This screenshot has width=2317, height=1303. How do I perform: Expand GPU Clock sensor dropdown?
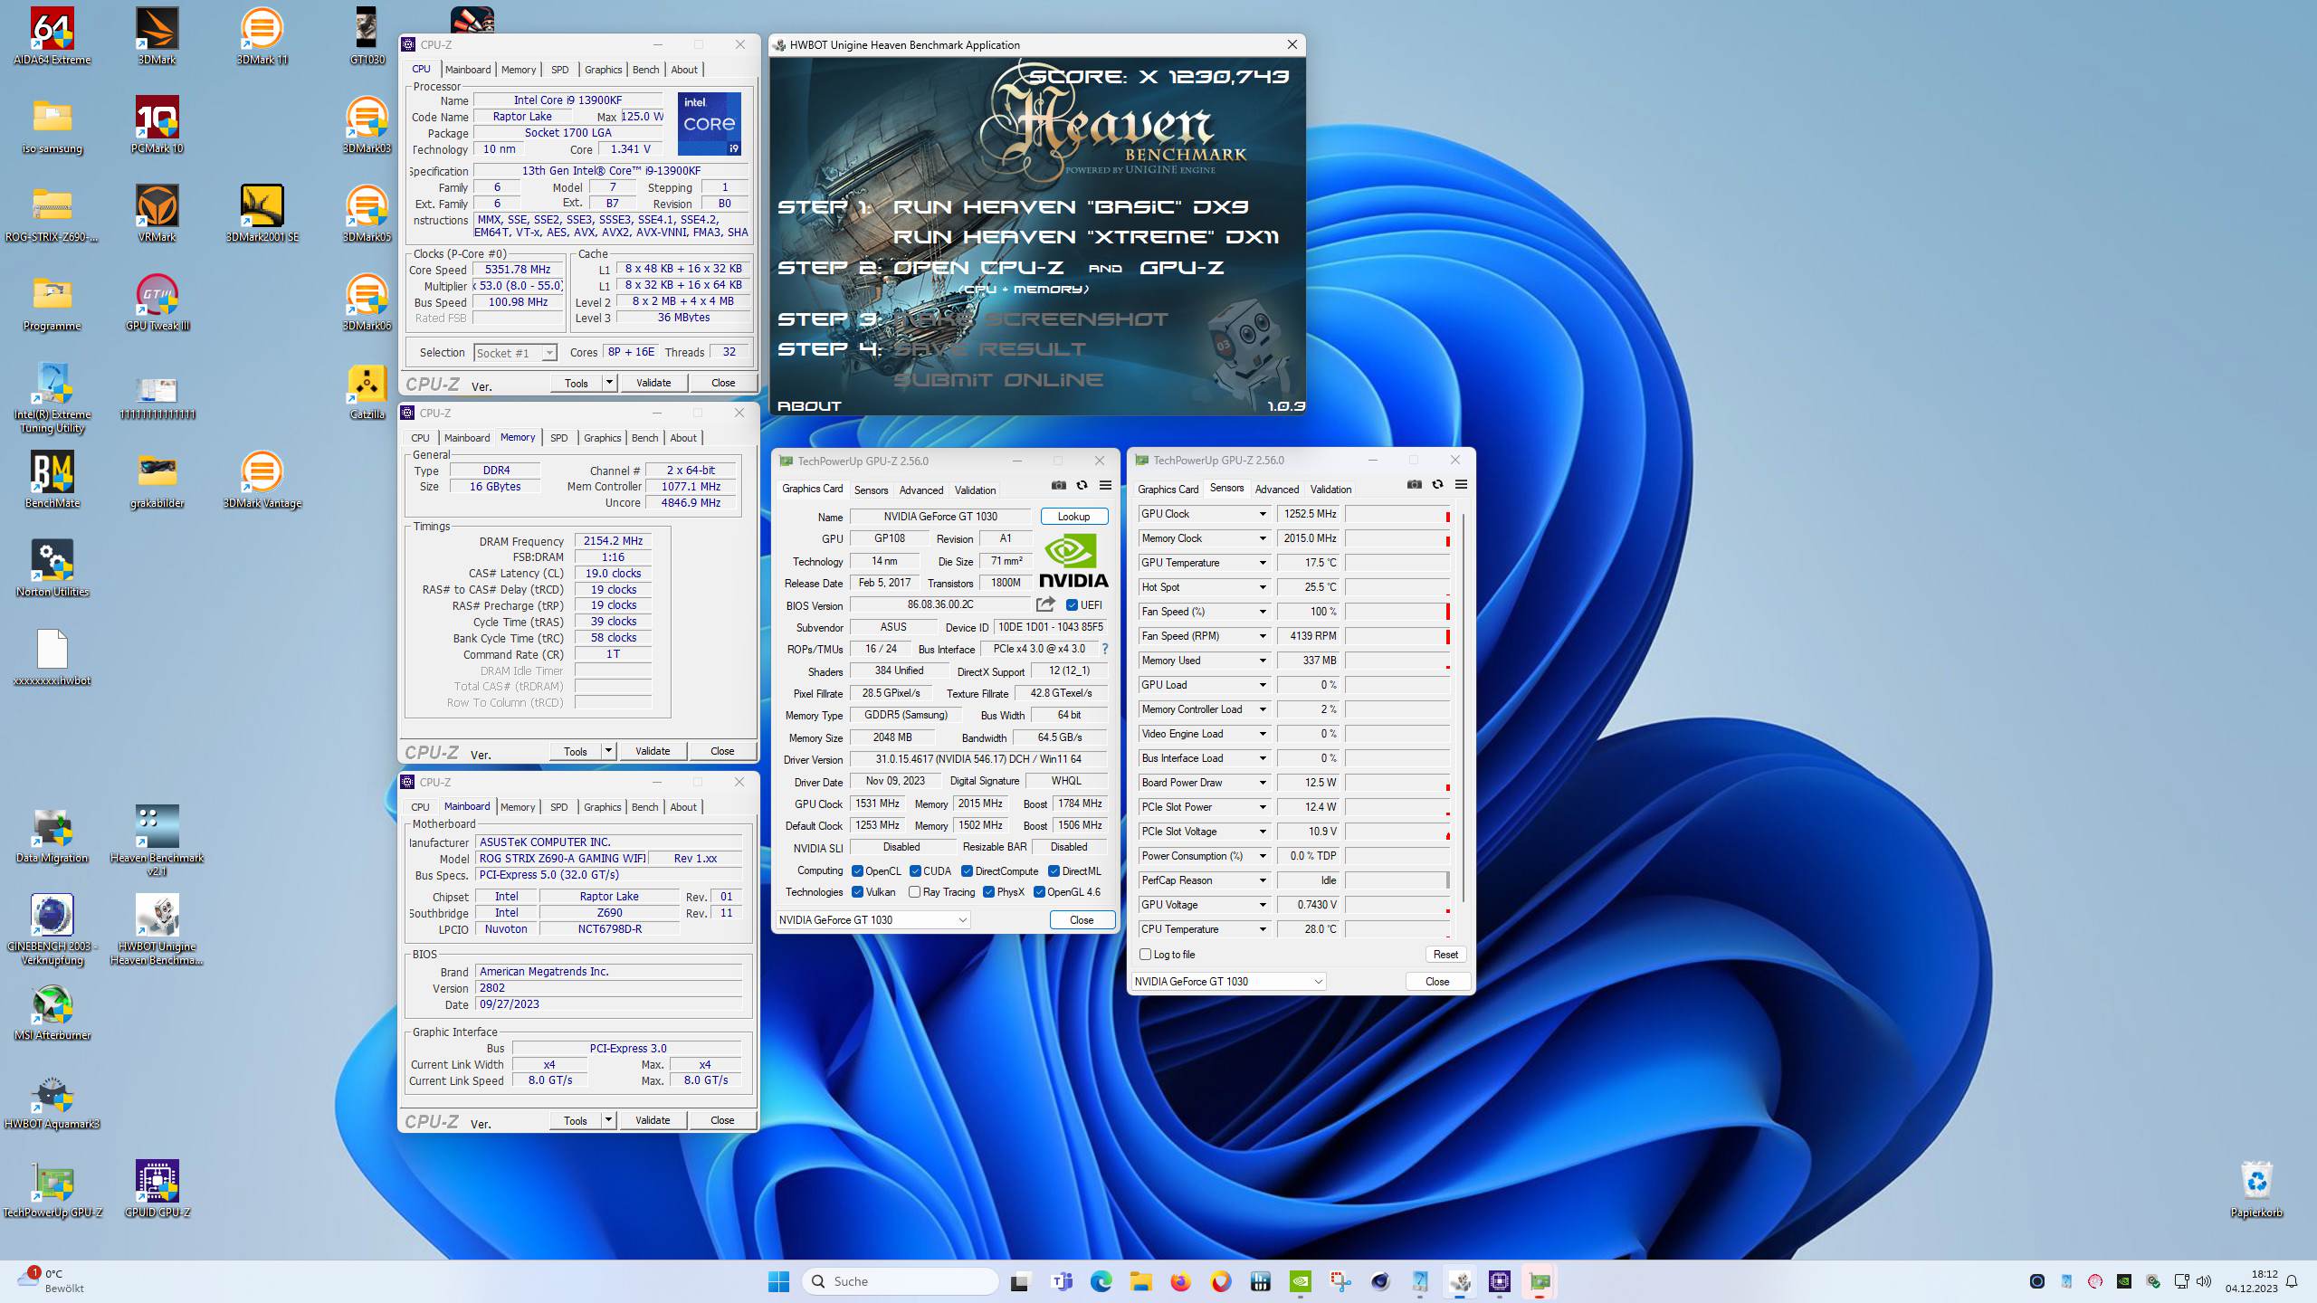[1263, 514]
